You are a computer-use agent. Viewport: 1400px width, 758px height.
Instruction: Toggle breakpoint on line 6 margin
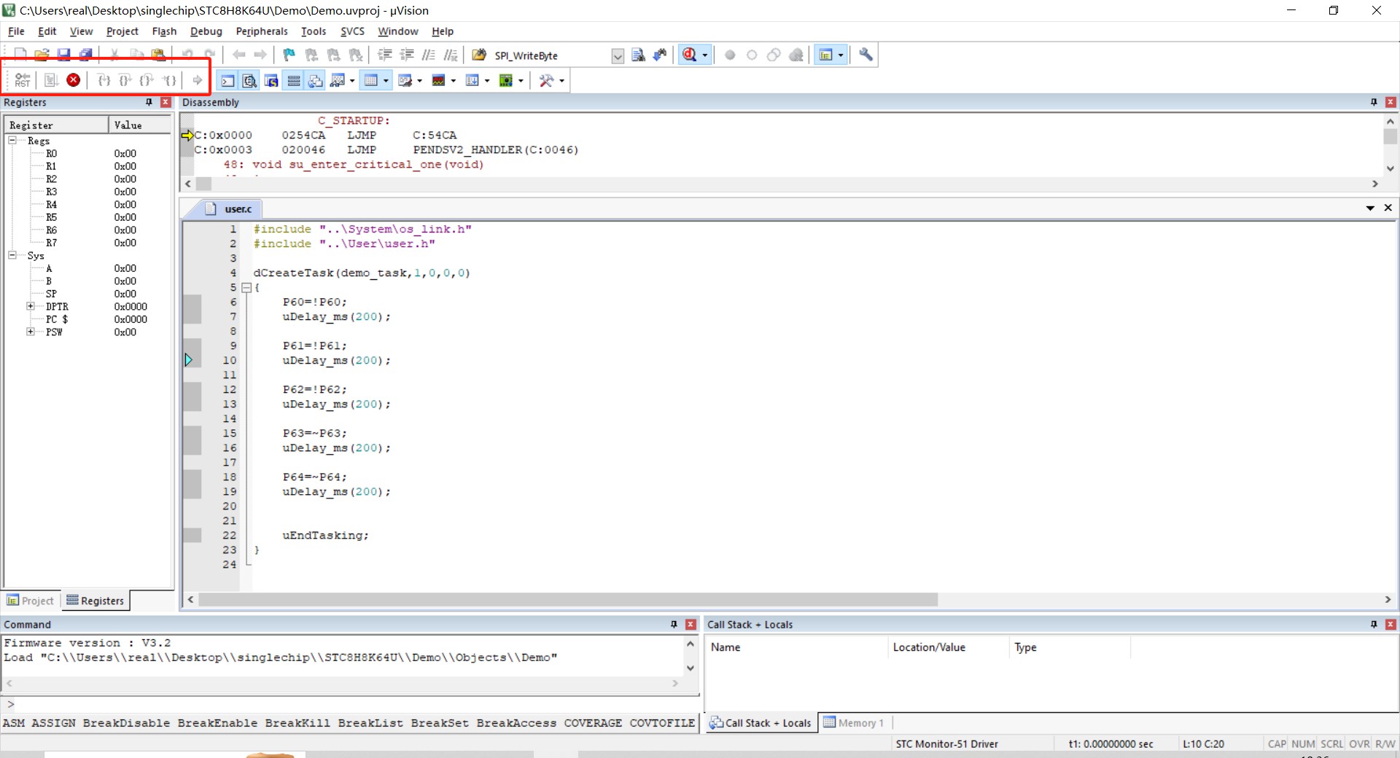(192, 302)
